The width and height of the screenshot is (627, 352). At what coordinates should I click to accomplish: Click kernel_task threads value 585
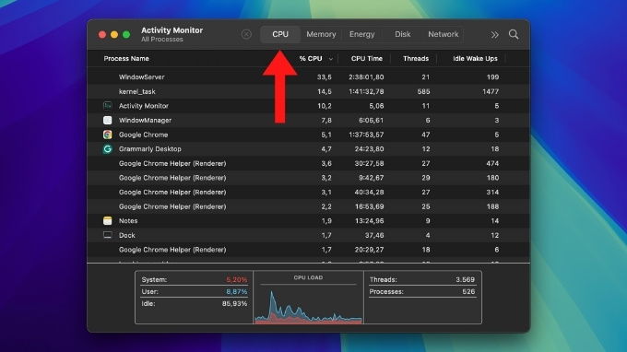click(x=423, y=91)
